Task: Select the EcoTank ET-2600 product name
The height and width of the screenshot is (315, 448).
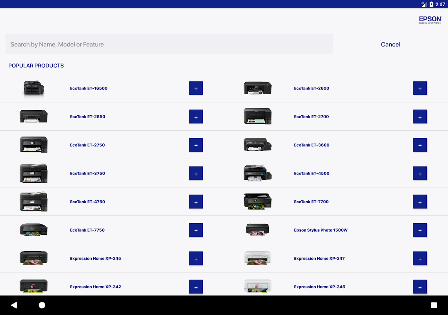Action: [x=311, y=88]
